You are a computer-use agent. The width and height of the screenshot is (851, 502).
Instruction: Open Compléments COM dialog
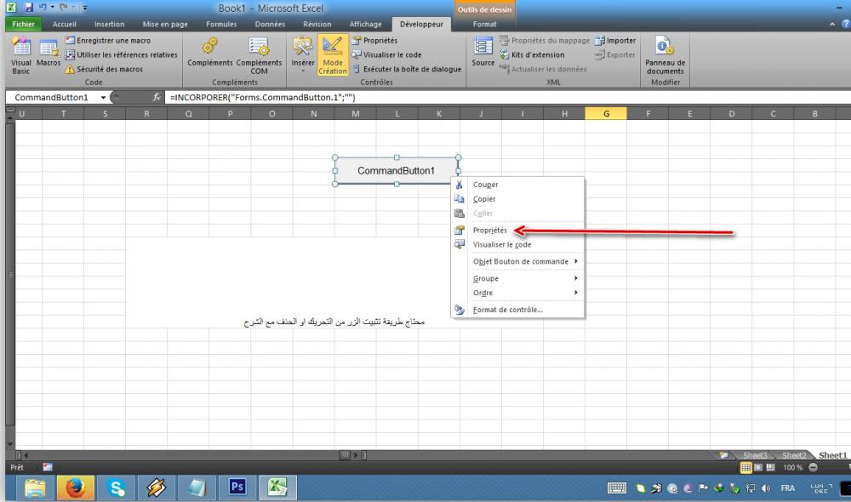tap(259, 55)
